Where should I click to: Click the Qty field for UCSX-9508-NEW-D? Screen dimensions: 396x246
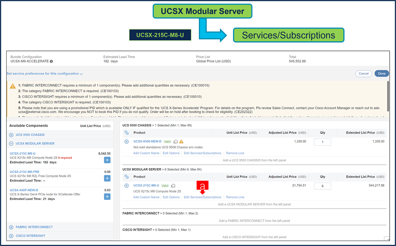click(323, 142)
